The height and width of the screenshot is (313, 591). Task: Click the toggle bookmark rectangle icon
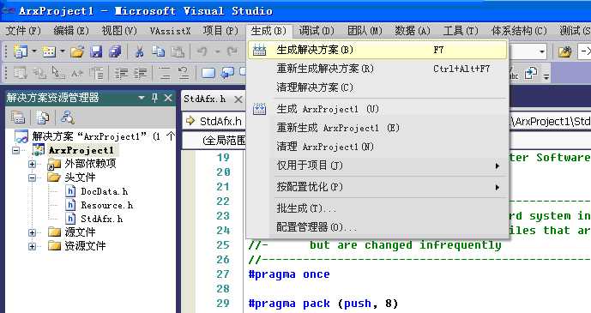[x=208, y=73]
